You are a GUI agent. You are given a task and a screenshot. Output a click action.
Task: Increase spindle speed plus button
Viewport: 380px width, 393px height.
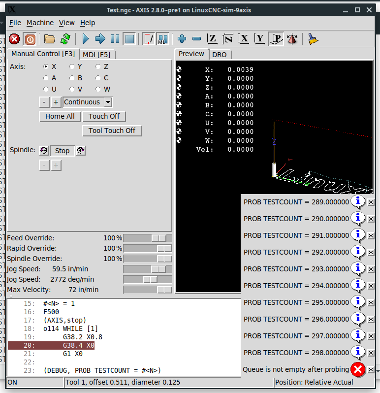point(56,165)
